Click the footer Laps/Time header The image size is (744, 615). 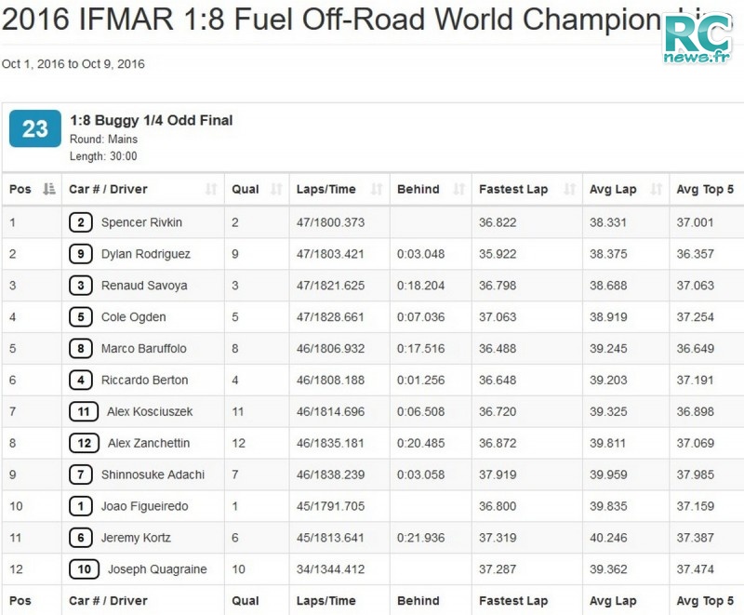[x=326, y=601]
